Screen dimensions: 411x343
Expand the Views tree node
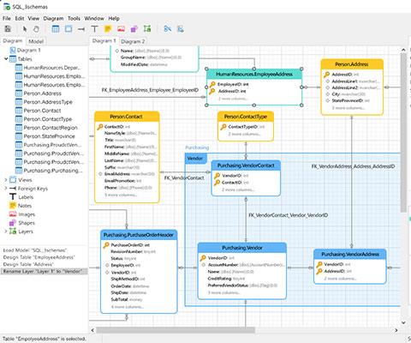(6, 180)
